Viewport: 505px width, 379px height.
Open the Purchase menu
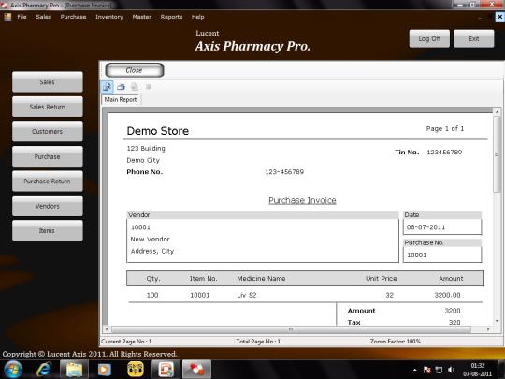[73, 17]
